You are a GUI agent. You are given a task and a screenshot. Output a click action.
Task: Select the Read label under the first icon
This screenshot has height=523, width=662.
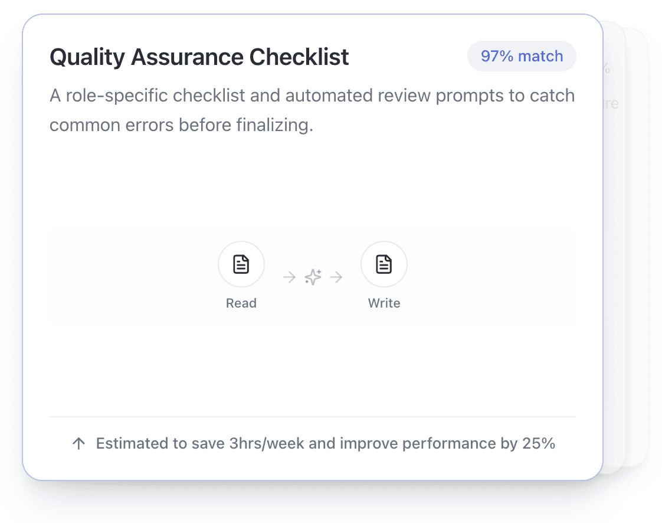(241, 303)
